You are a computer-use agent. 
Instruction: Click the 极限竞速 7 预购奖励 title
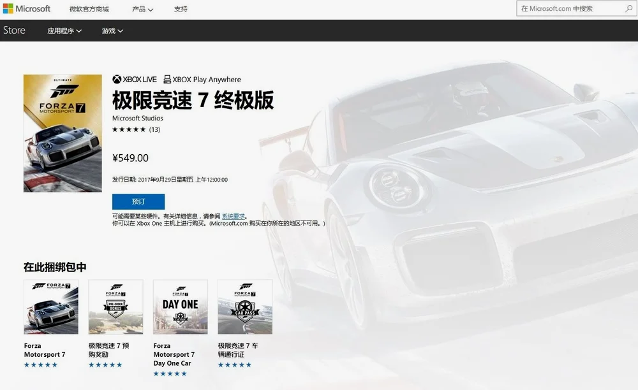[108, 350]
